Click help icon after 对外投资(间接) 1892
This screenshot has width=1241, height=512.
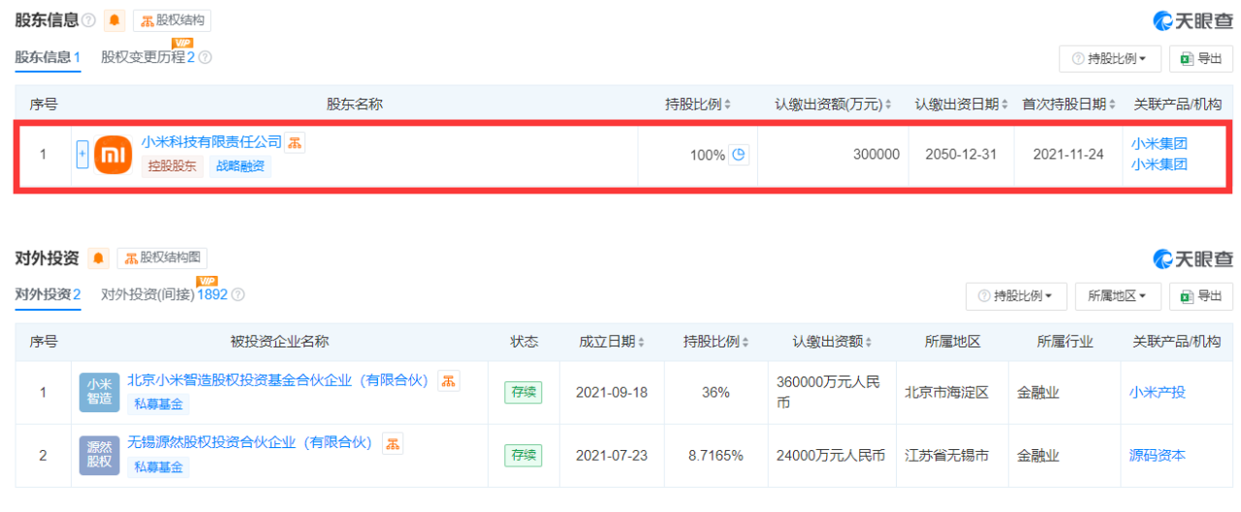coord(238,294)
